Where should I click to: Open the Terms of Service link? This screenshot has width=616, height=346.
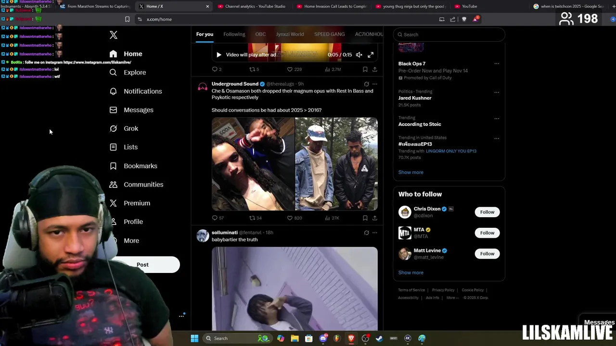point(411,290)
